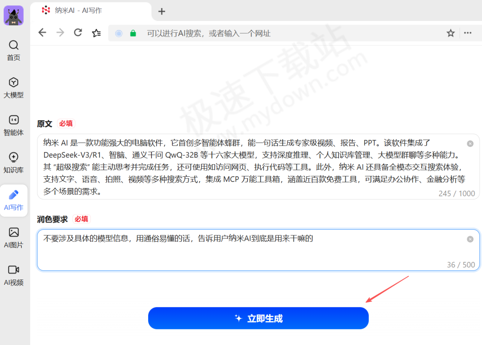Navigate back using browser back arrow

click(42, 33)
